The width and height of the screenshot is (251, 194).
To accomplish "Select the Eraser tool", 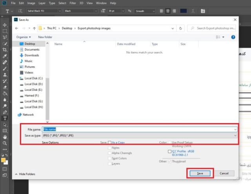I will [x=5, y=87].
